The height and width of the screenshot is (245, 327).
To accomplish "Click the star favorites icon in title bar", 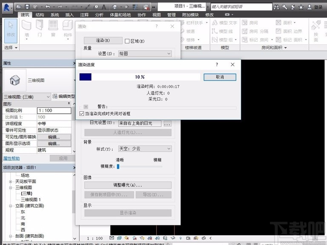I will pos(301,7).
